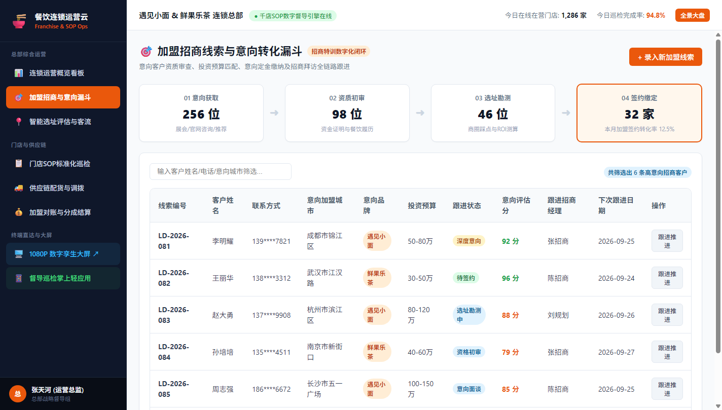This screenshot has width=722, height=410.
Task: Click the 96 分 score
Action: pyautogui.click(x=510, y=278)
